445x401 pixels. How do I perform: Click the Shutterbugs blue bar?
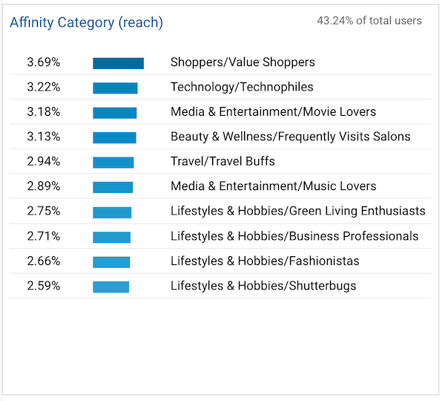[111, 286]
